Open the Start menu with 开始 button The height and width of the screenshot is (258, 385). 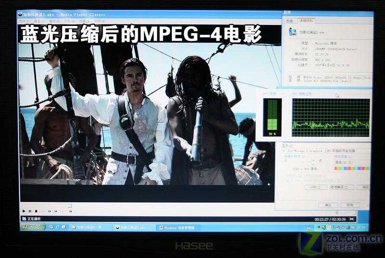[32, 227]
